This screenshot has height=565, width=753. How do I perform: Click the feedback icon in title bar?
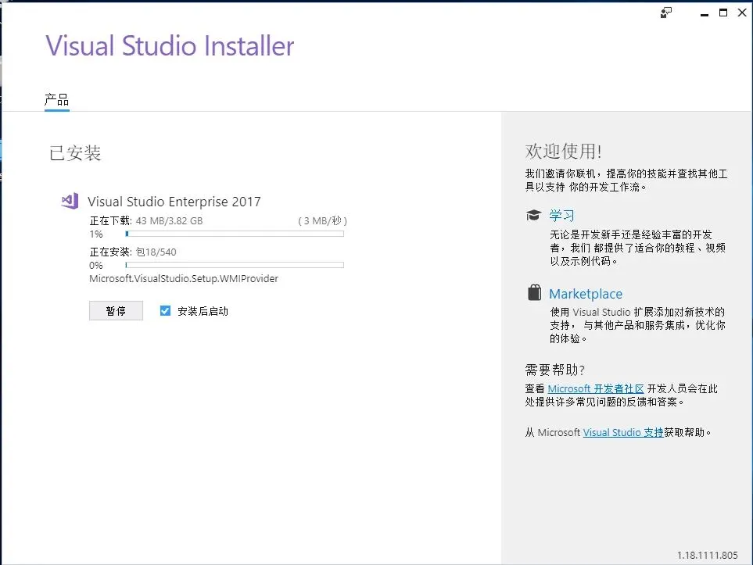(666, 13)
